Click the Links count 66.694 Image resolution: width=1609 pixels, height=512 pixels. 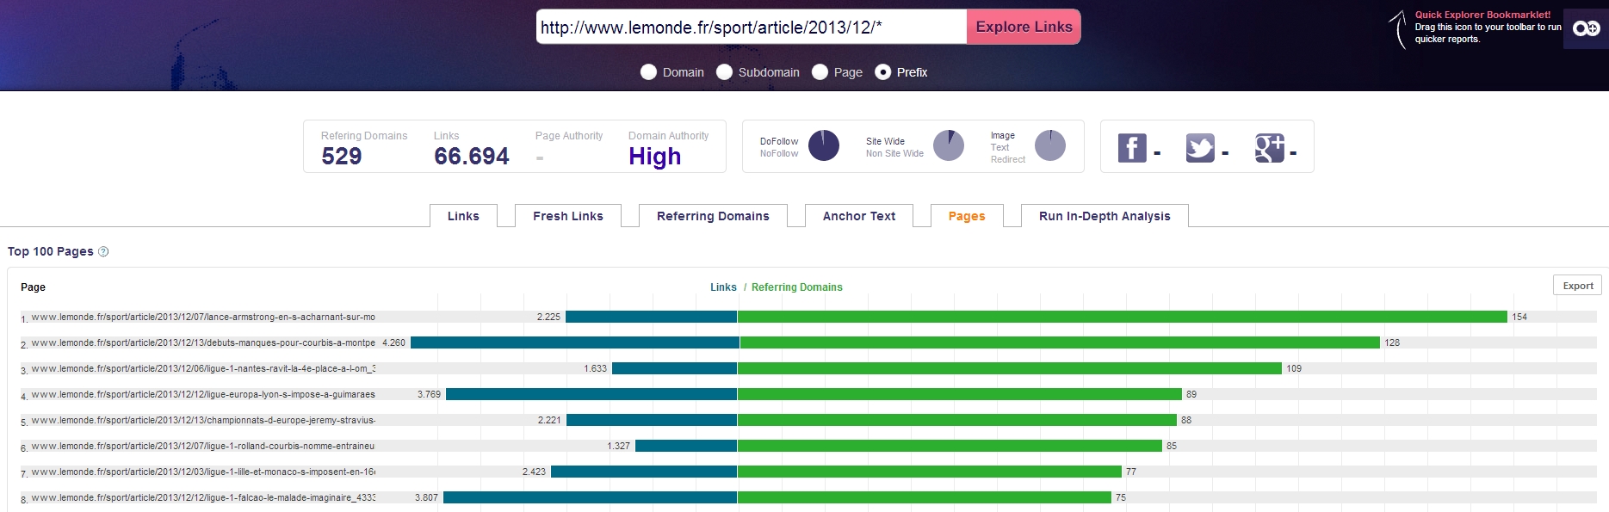pyautogui.click(x=472, y=156)
